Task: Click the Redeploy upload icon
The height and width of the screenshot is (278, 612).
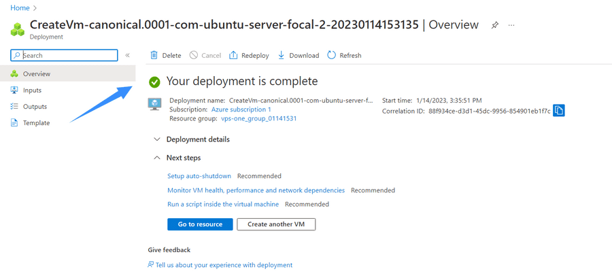Action: pyautogui.click(x=233, y=55)
